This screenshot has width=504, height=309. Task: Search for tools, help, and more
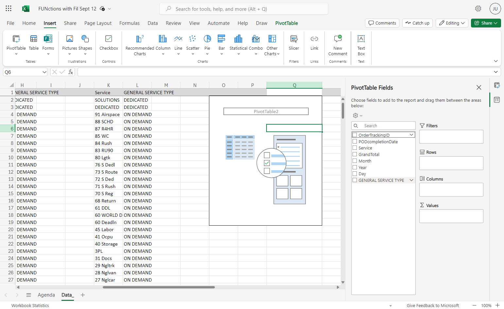(244, 9)
